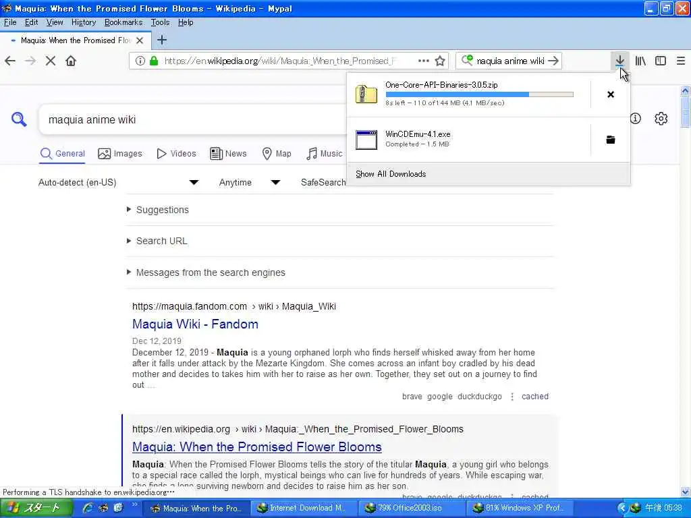This screenshot has height=518, width=691.
Task: Toggle the Downloads toolbar button
Action: (x=619, y=61)
